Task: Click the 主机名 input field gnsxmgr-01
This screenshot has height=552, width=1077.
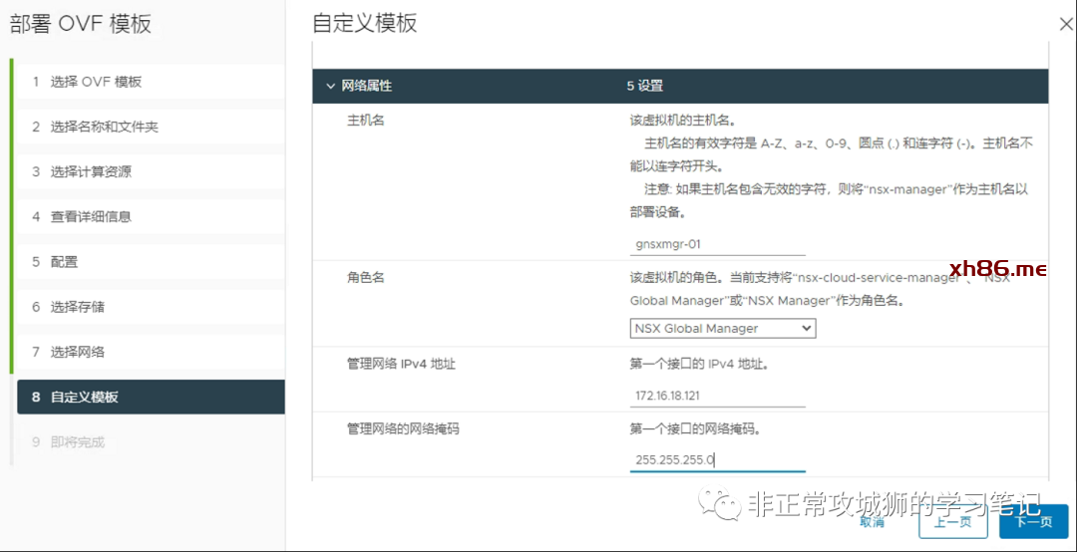Action: click(x=717, y=243)
